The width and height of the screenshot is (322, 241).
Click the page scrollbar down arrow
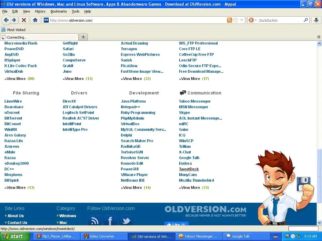pos(319,222)
